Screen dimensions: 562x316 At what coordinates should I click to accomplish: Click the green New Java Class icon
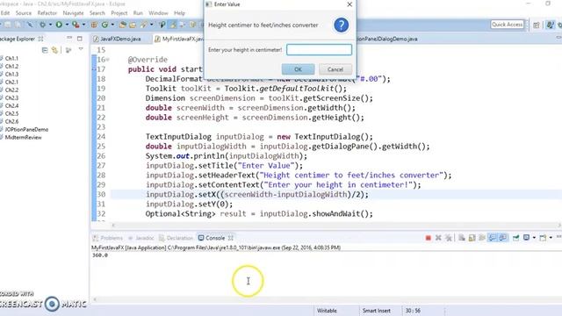[x=104, y=25]
